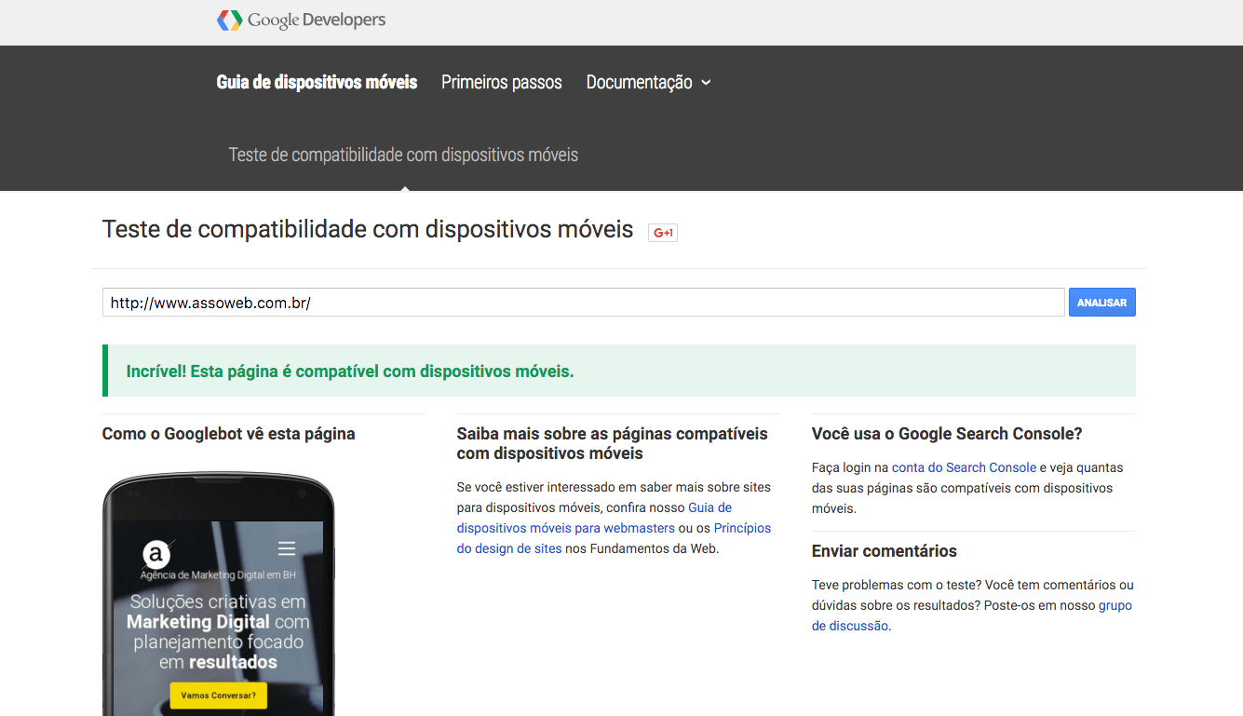Screen dimensions: 1243x716
Task: Click the Google +1 share button
Action: 663,233
